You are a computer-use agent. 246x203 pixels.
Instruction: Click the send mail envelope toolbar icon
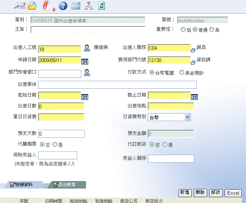pos(19,5)
